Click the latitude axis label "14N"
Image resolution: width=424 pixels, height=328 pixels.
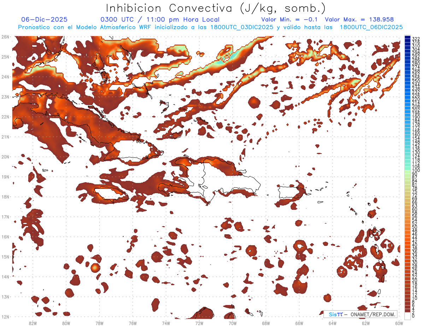tap(5, 276)
